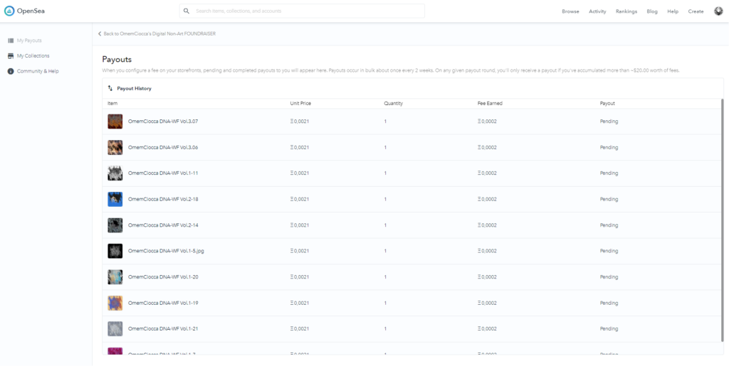Screen dimensions: 729x366
Task: Open the Activity menu item
Action: coord(597,11)
